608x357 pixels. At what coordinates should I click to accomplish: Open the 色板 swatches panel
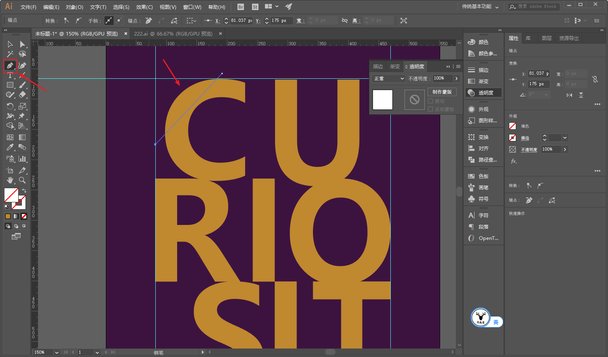pos(483,176)
